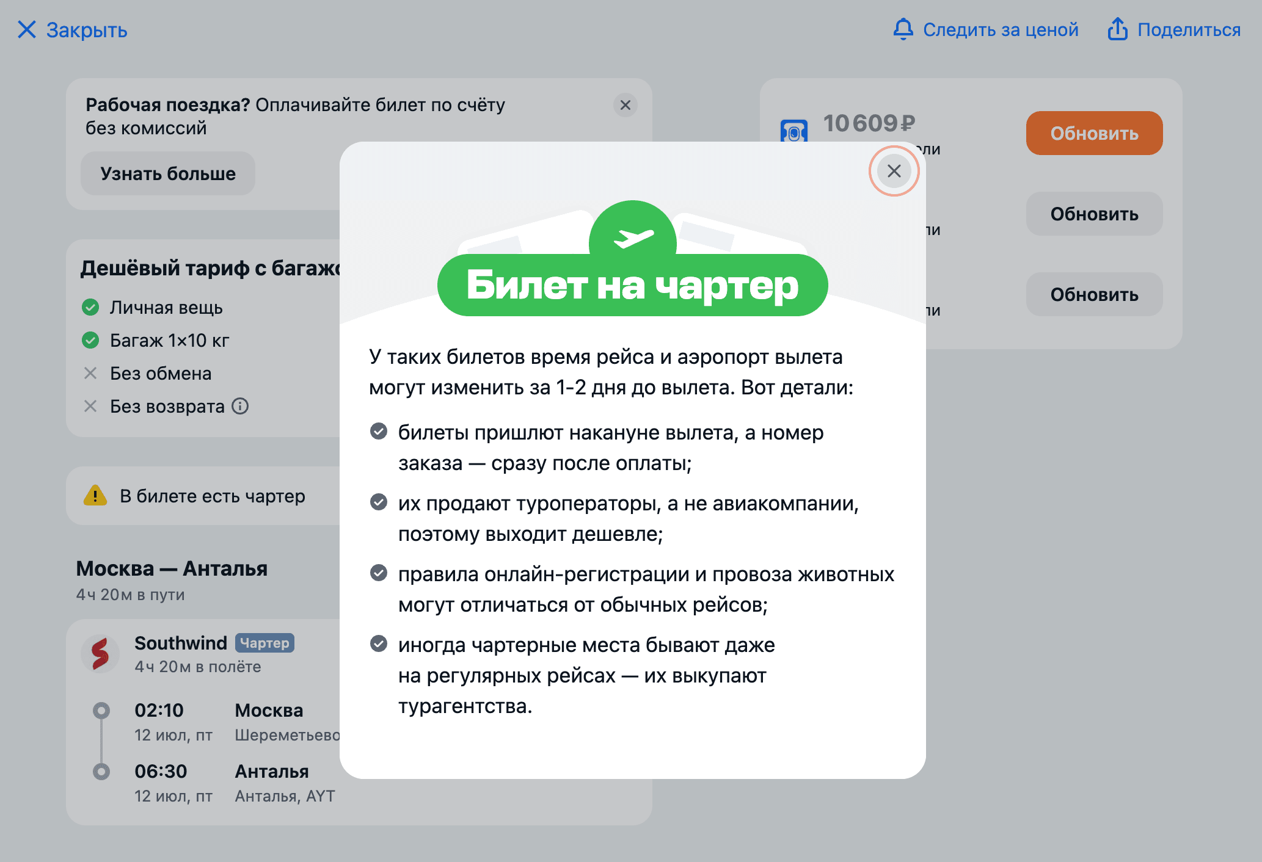Click the Шереметьево airport text
This screenshot has height=862, width=1262.
point(287,735)
